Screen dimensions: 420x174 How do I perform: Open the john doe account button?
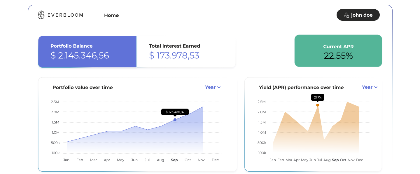point(358,15)
